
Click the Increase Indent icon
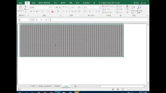tap(75, 11)
